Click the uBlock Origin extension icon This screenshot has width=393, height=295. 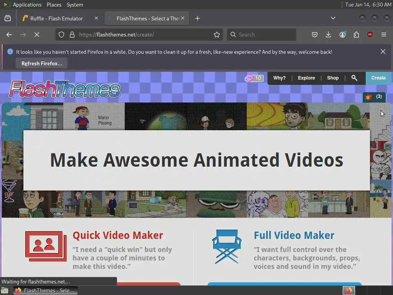(x=370, y=35)
